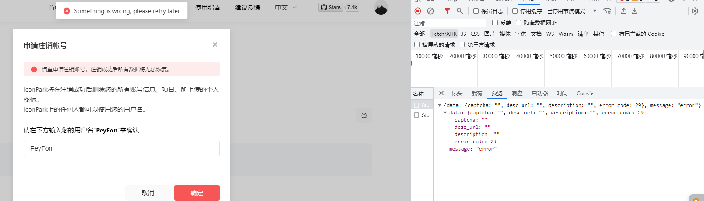The width and height of the screenshot is (704, 201).
Task: Select first request row checkbox
Action: (416, 105)
